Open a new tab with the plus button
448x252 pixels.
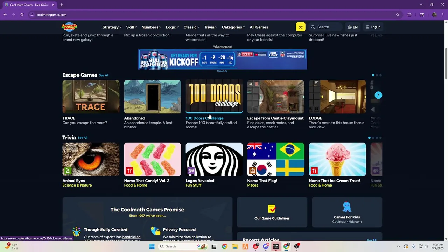click(x=62, y=5)
